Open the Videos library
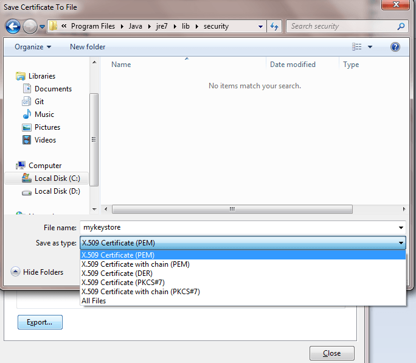The height and width of the screenshot is (363, 416). pyautogui.click(x=46, y=139)
